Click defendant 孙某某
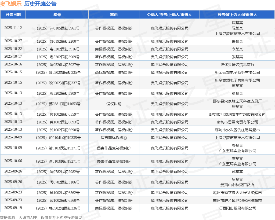The width and height of the screenshot is (275, 220). 237,172
